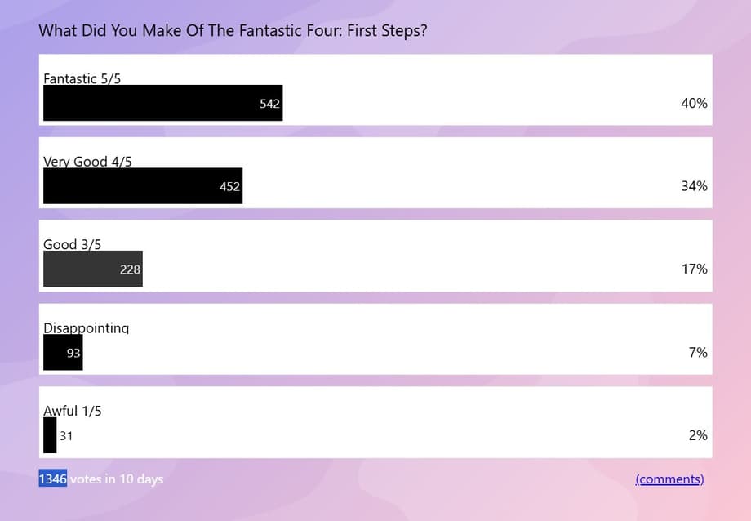Screen dimensions: 751x521
Task: Click the Disappointing option label
Action: click(x=86, y=327)
